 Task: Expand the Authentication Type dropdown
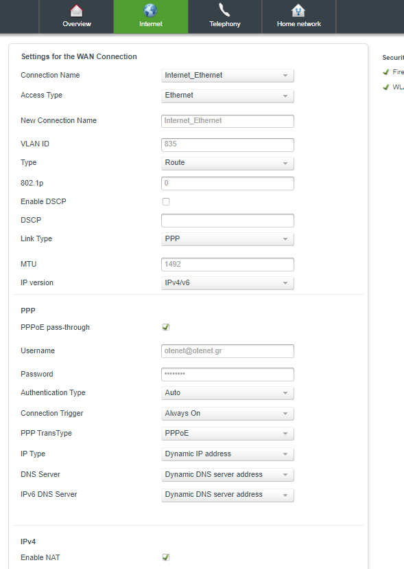[x=228, y=393]
